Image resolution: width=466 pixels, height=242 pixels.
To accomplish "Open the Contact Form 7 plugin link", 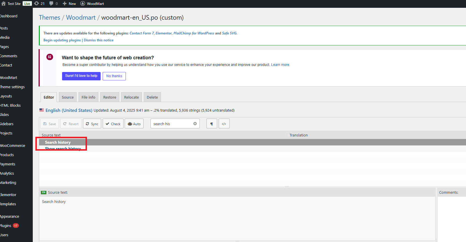I will click(142, 33).
